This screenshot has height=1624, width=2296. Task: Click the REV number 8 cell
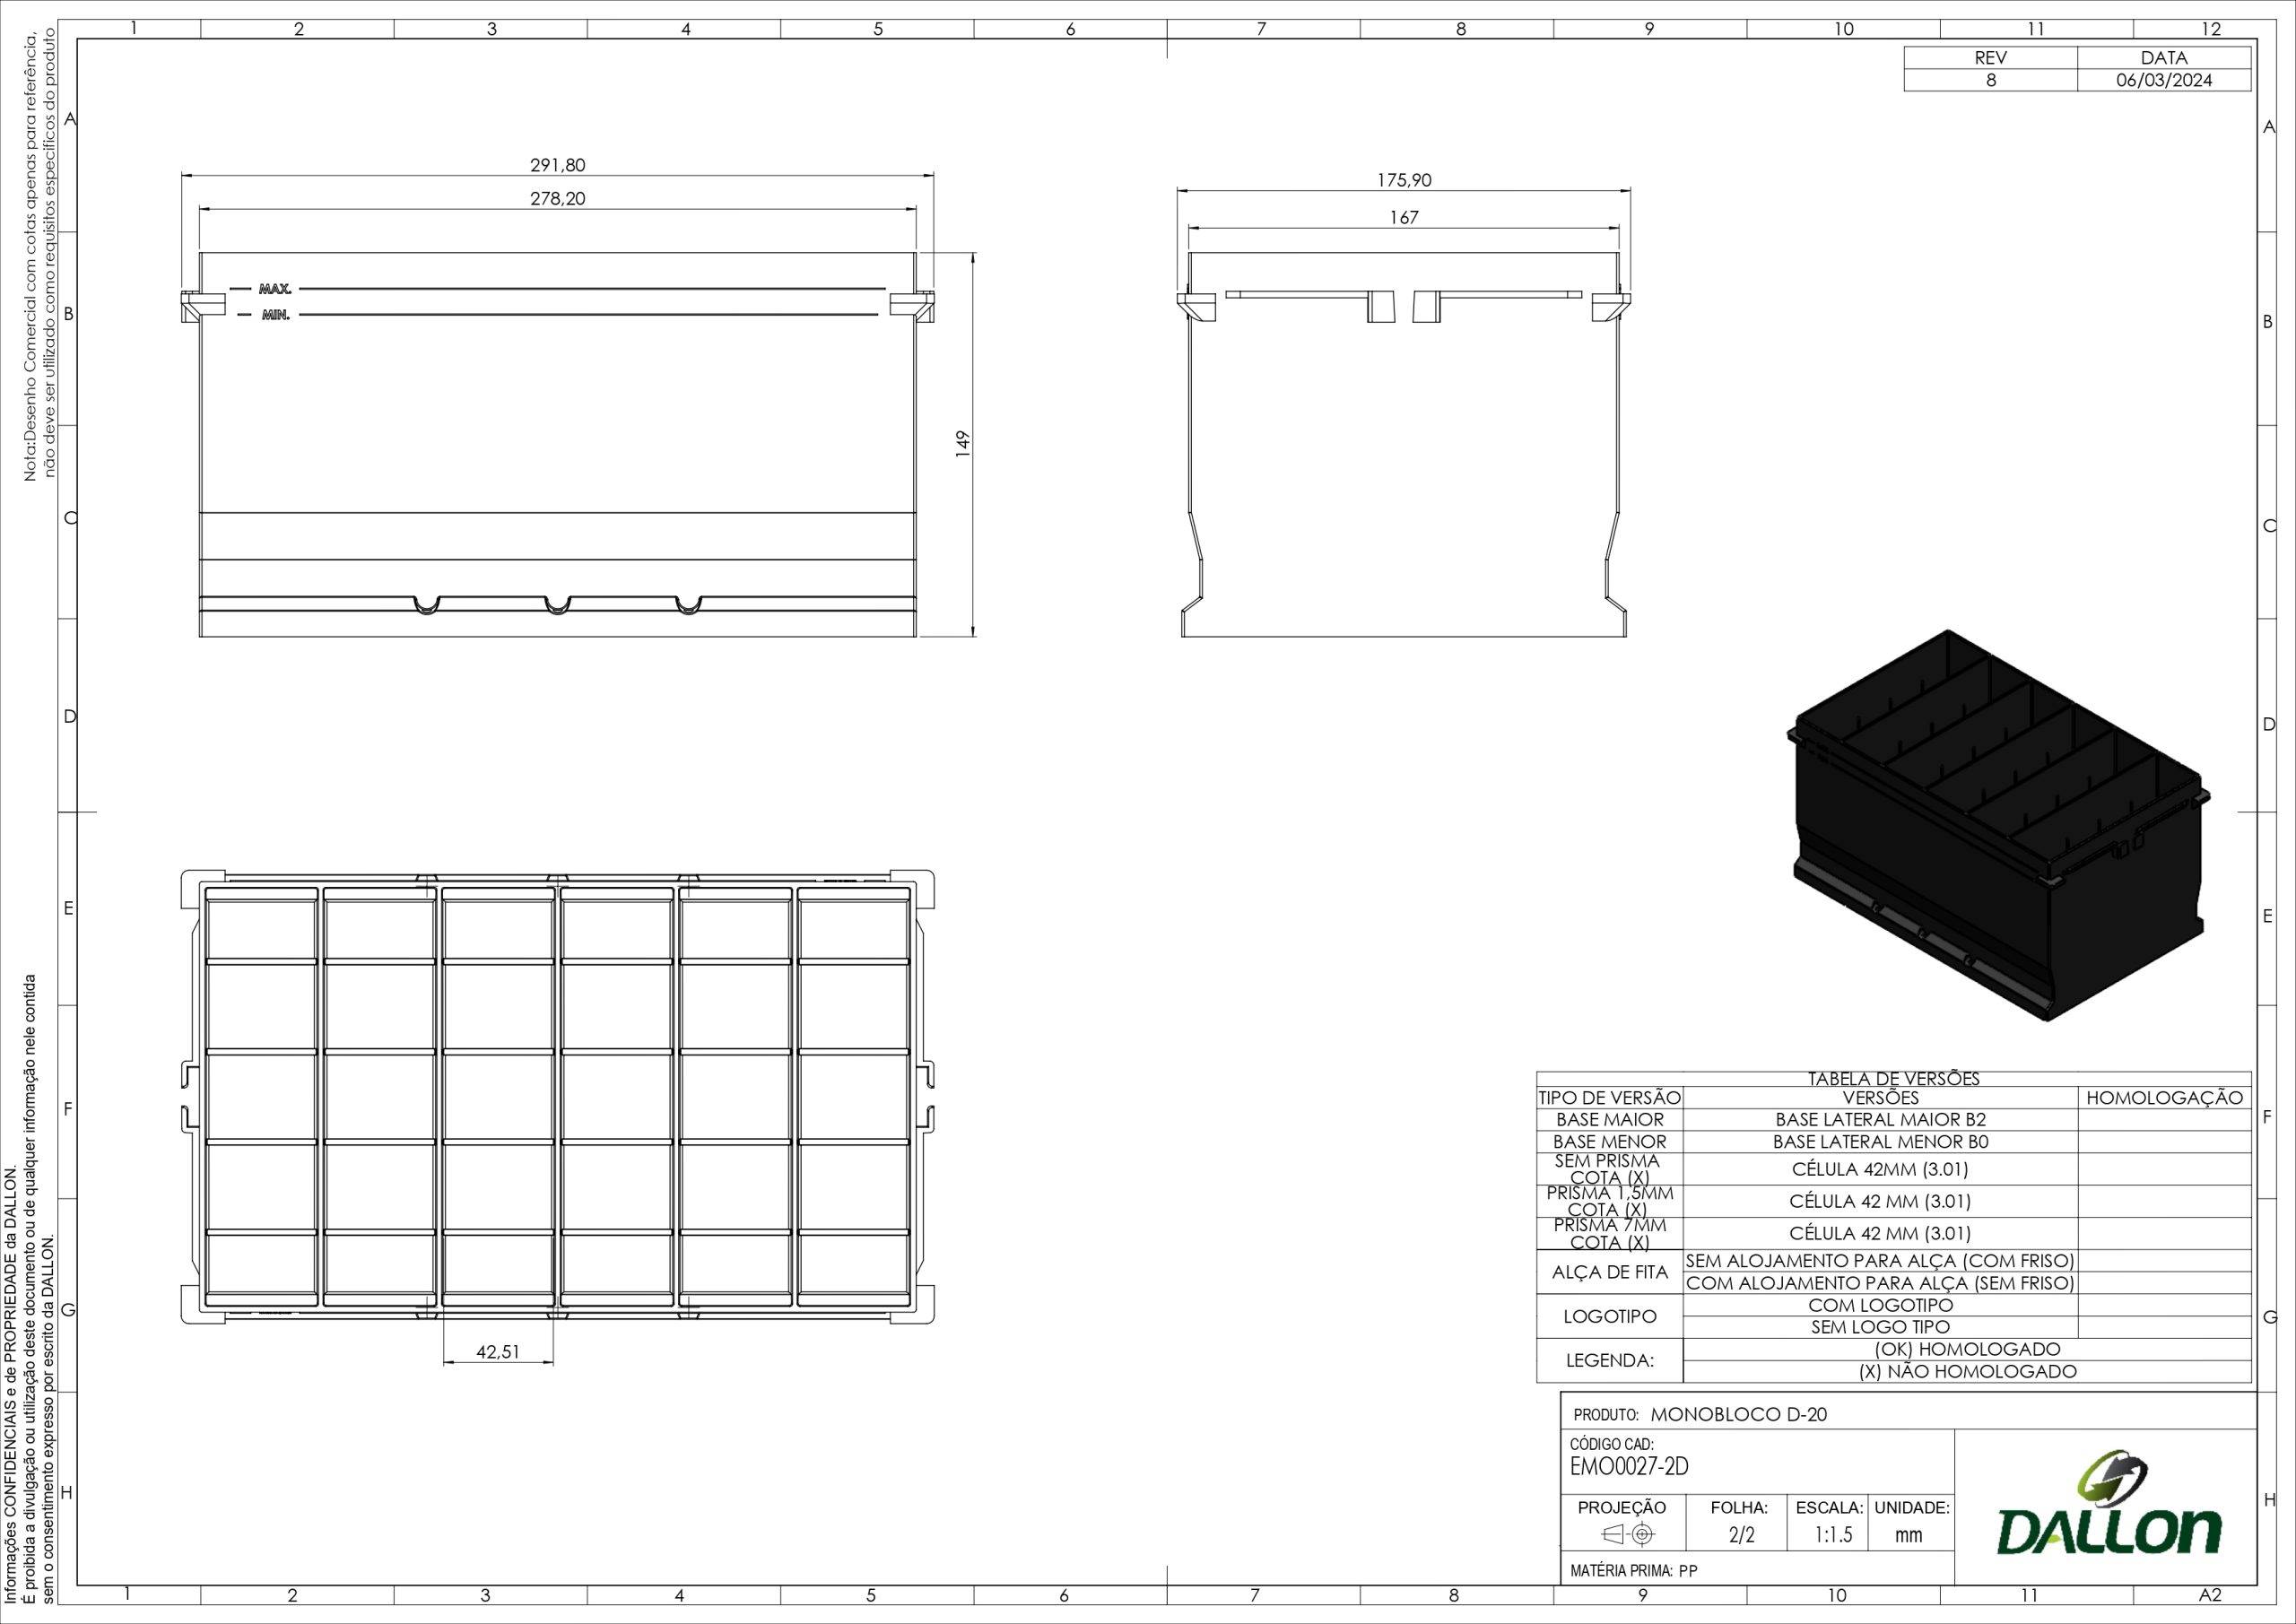click(x=1990, y=80)
